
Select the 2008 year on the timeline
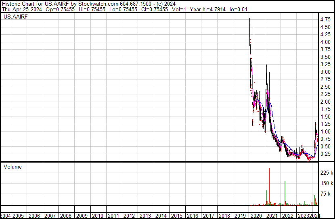tap(66, 216)
